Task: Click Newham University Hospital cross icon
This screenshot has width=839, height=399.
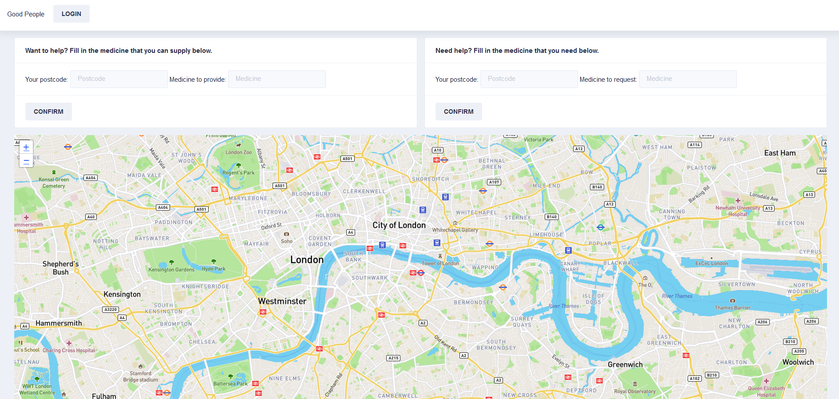Action: click(738, 201)
